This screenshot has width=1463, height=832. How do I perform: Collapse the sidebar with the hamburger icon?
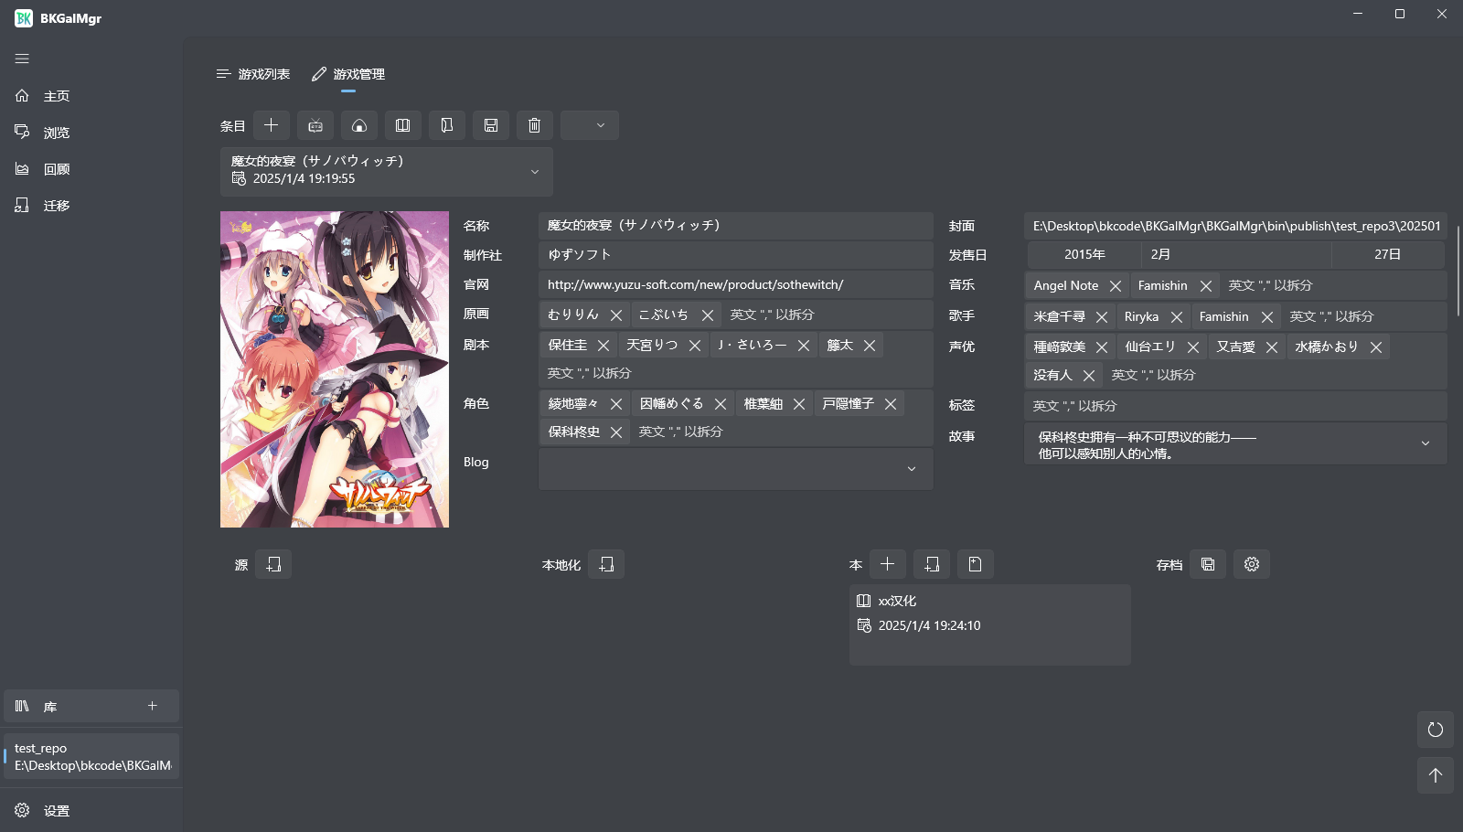pos(22,59)
